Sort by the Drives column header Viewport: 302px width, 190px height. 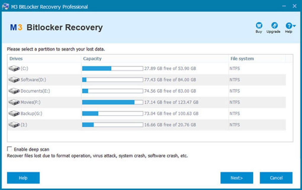[x=44, y=59]
